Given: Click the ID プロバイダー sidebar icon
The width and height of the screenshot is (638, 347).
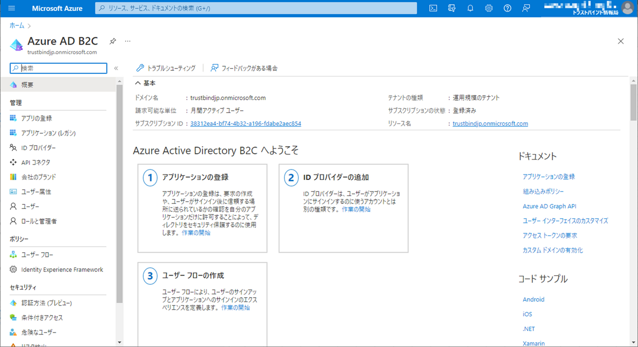Looking at the screenshot, I should (13, 148).
